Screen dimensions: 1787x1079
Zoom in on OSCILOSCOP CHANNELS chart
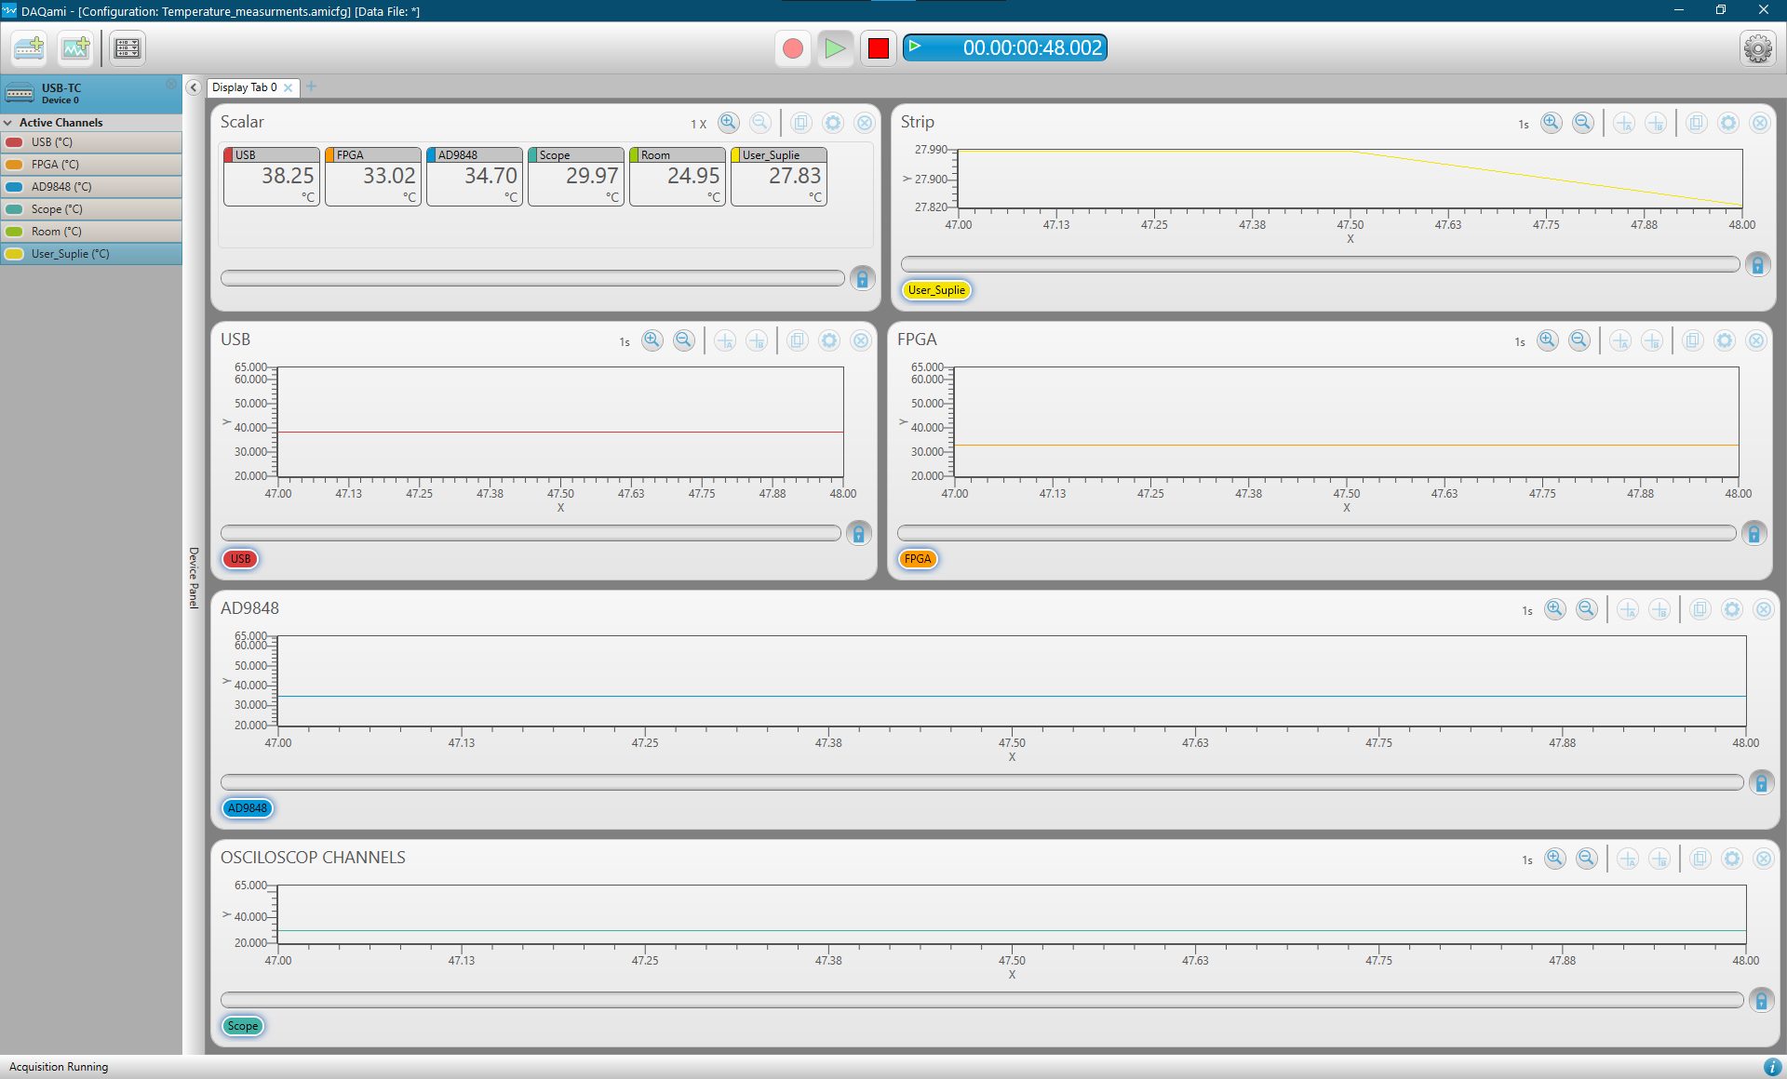tap(1555, 859)
